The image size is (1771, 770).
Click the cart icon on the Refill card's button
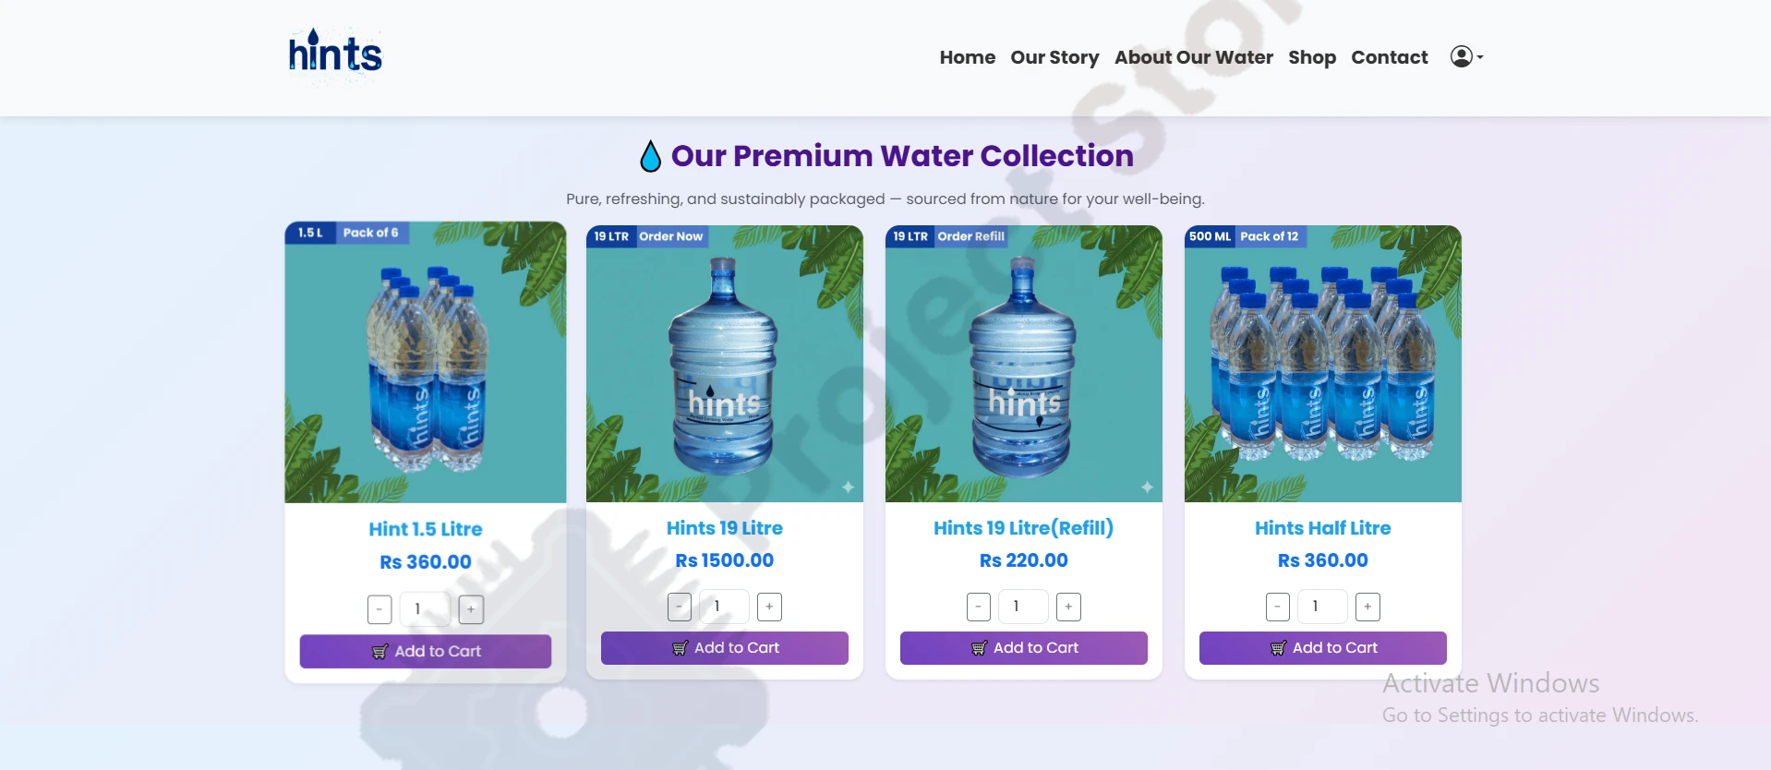click(980, 647)
